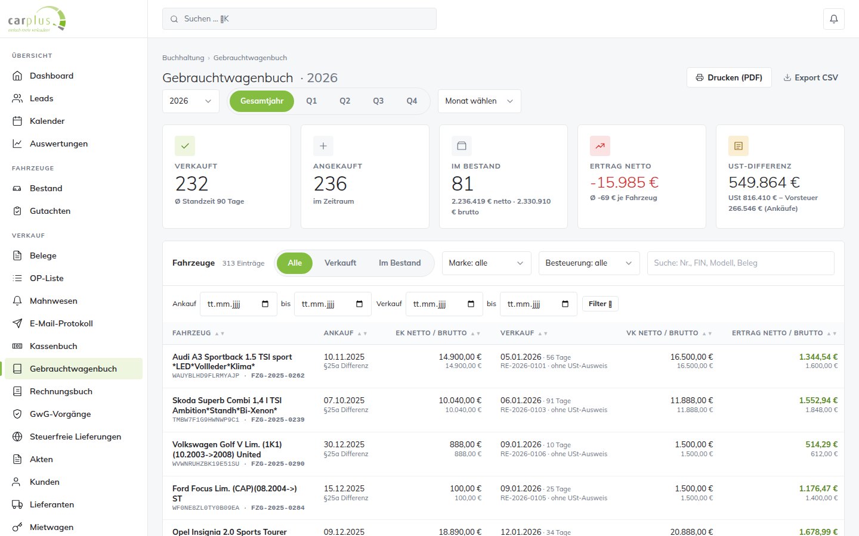Switch period to Q3
The width and height of the screenshot is (859, 536).
378,101
